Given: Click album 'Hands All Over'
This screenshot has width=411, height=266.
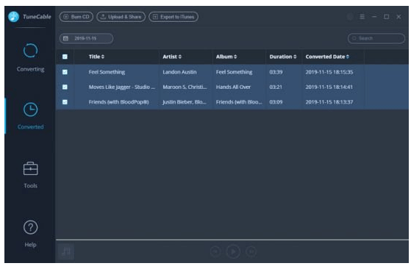Looking at the screenshot, I should click(x=233, y=87).
